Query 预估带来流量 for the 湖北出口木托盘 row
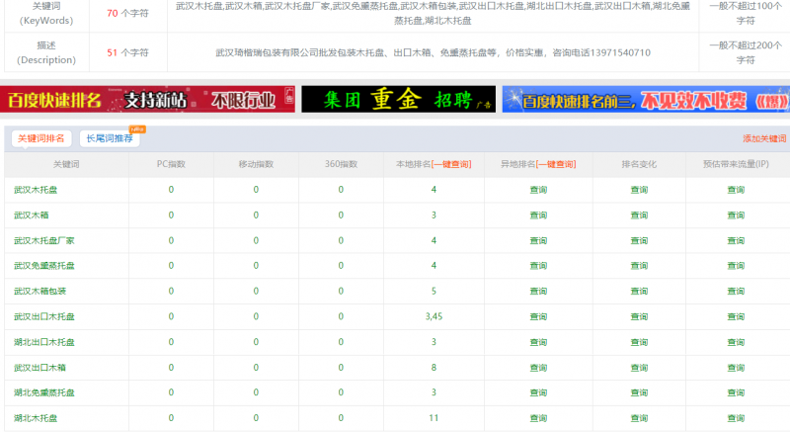The image size is (790, 432). point(736,342)
